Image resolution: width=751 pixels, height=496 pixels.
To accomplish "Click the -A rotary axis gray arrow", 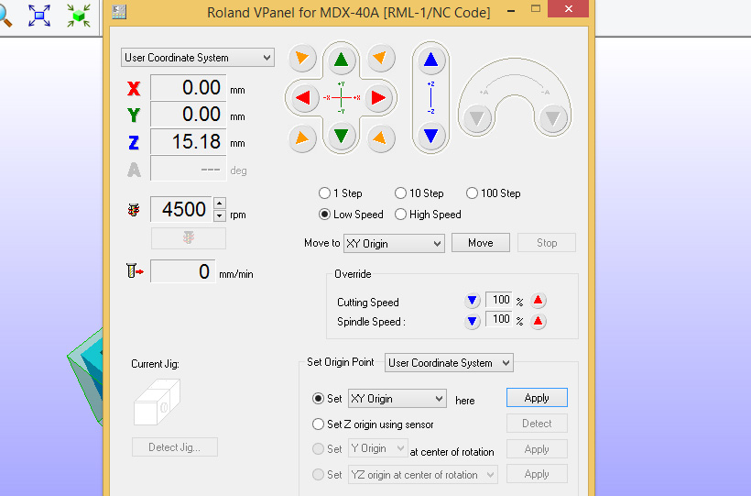I will (552, 117).
